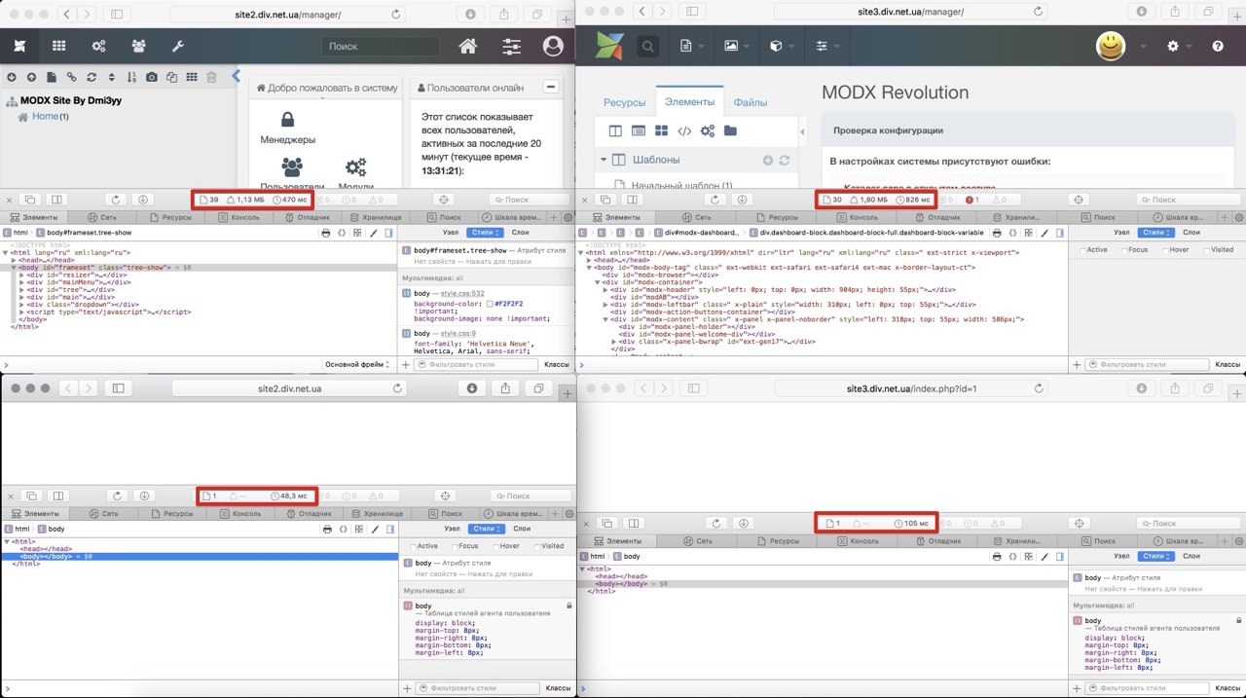Image resolution: width=1246 pixels, height=698 pixels.
Task: Click the MODX Evo logo in site2 manager
Action: click(19, 46)
